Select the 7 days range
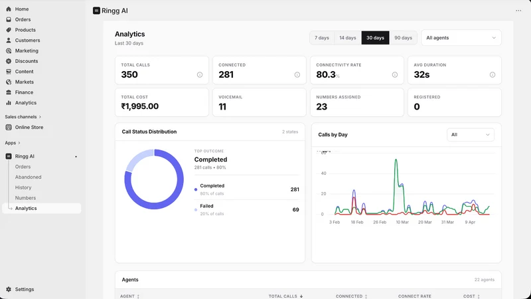 point(322,38)
